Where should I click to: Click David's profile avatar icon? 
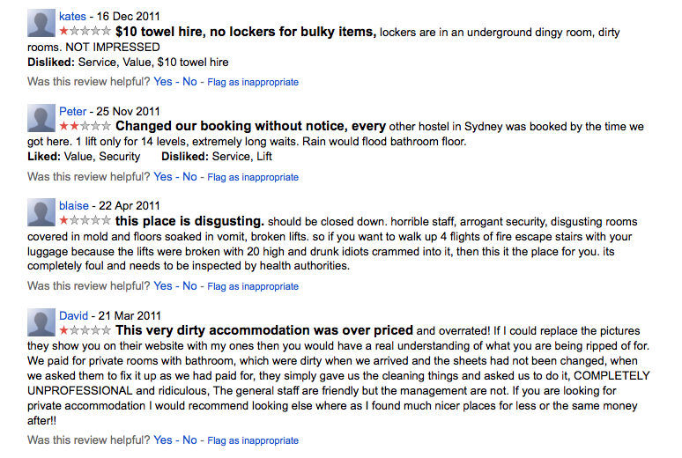pyautogui.click(x=41, y=322)
